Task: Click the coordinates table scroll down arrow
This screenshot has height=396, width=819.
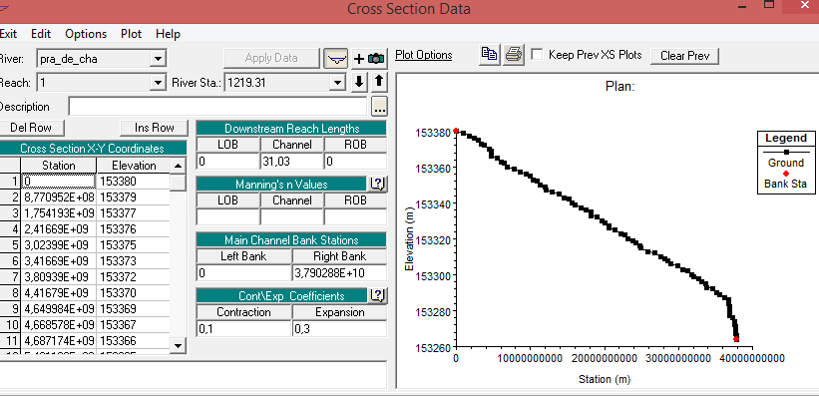Action: [179, 345]
